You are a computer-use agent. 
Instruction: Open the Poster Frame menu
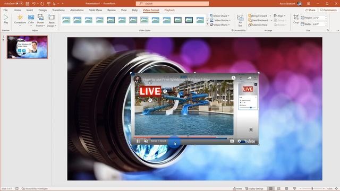click(40, 20)
